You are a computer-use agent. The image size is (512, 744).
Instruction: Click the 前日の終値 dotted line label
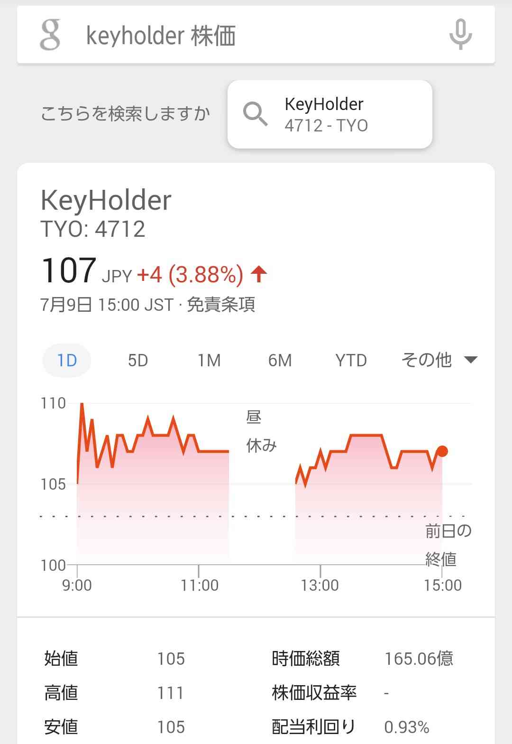click(448, 545)
